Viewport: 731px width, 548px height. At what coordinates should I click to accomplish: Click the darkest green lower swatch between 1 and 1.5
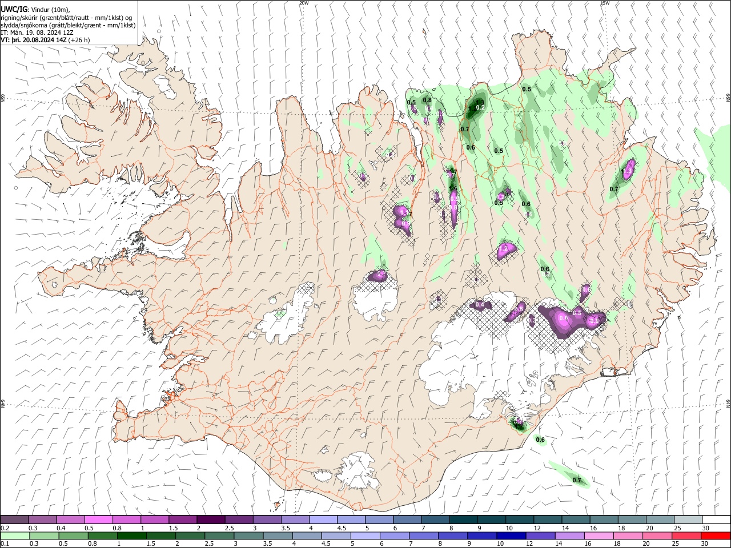tap(132, 535)
